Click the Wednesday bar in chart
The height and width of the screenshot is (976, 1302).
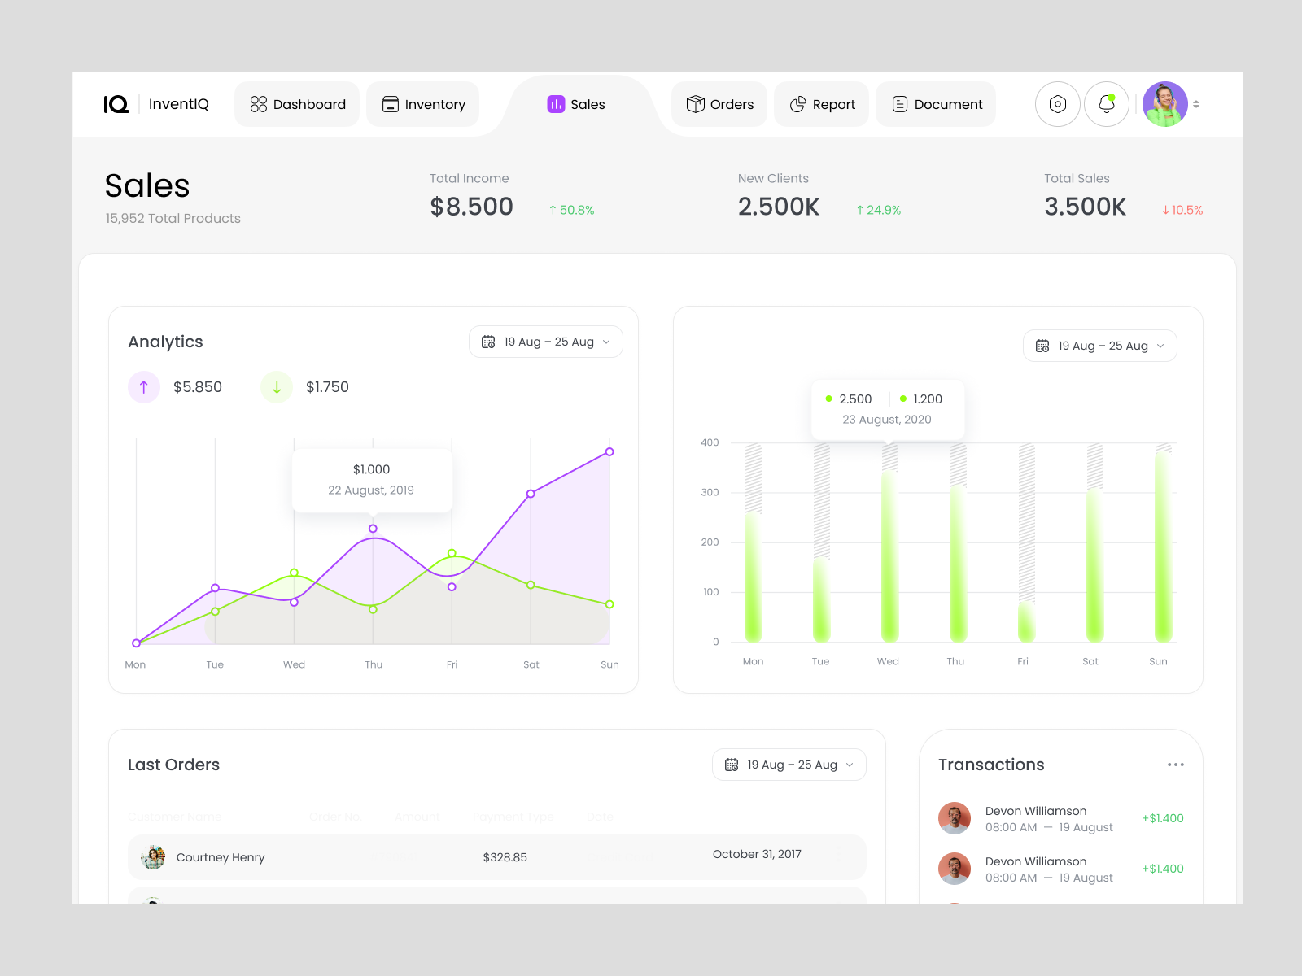point(890,556)
